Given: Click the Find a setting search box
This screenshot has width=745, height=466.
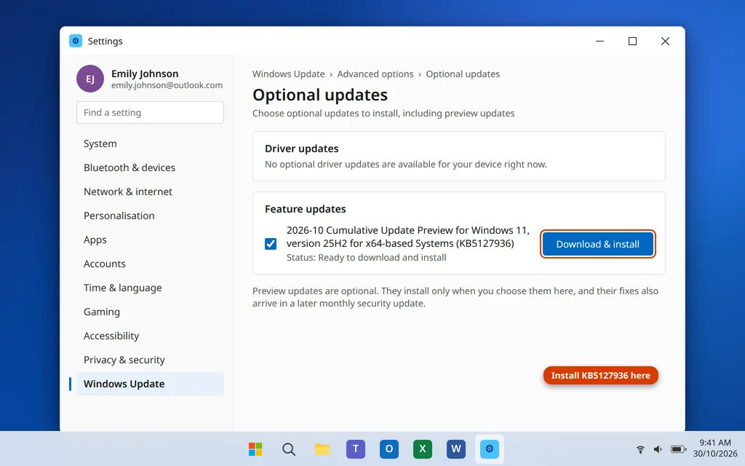Looking at the screenshot, I should pos(150,113).
